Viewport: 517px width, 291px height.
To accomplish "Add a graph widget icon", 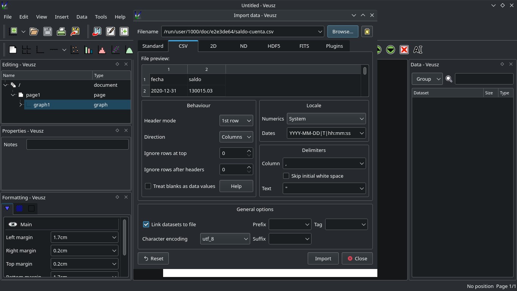I will point(40,50).
